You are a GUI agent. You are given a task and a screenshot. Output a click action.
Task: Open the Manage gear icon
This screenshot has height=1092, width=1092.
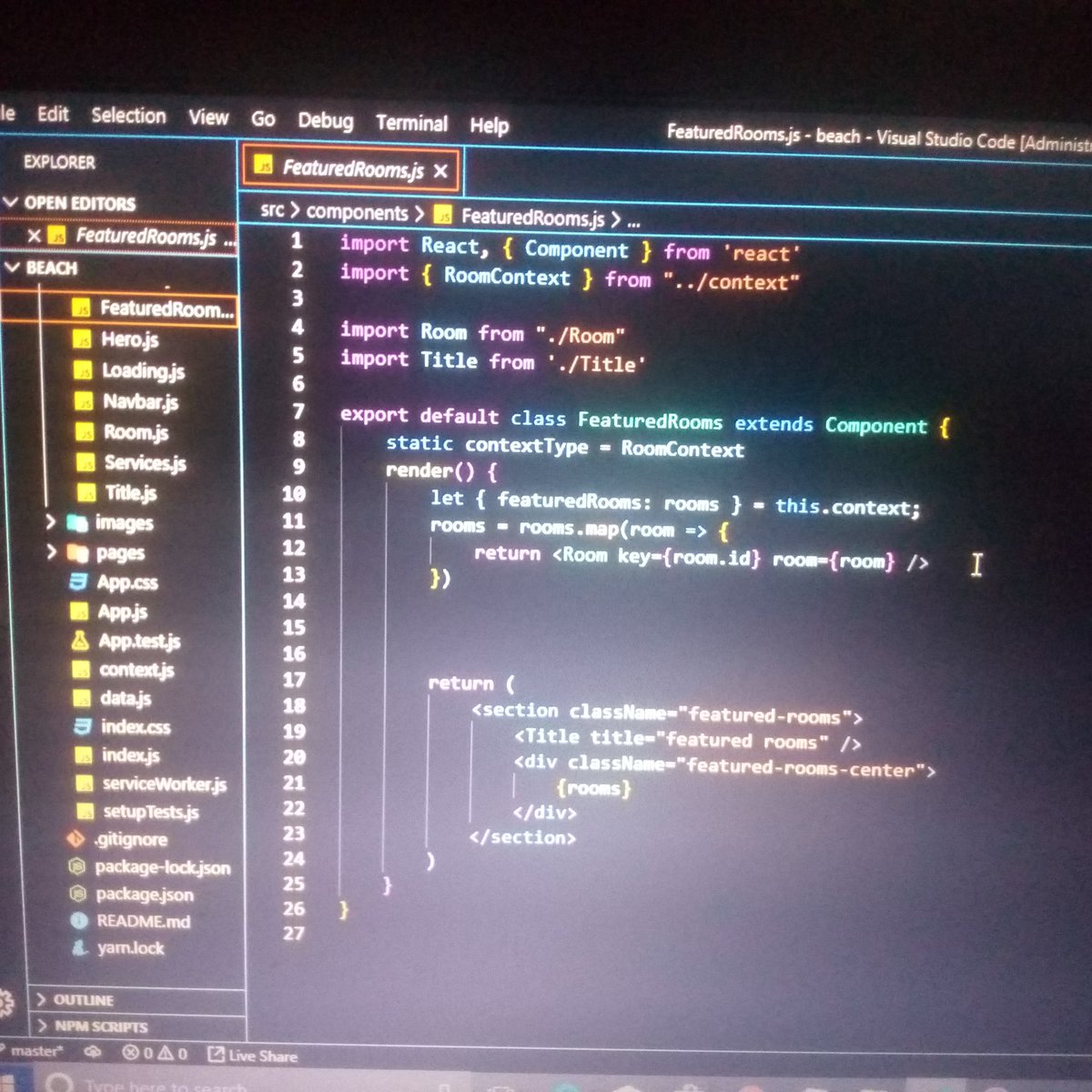[x=5, y=1003]
